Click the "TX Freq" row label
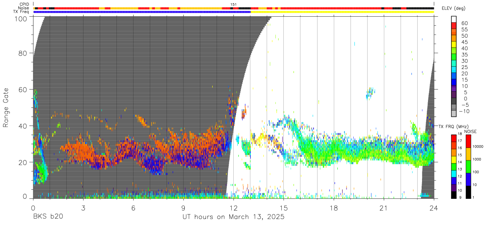 tap(21, 12)
